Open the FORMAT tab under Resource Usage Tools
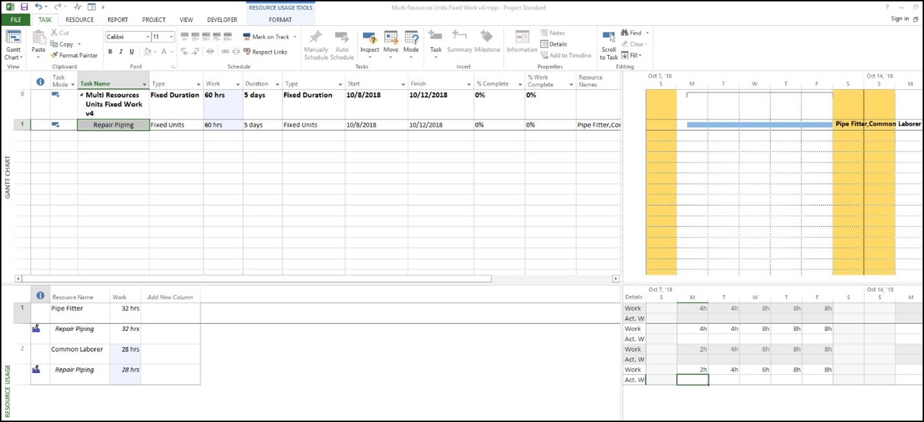Screen dimensions: 924x422 (x=280, y=20)
